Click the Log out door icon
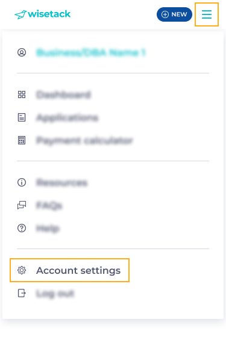Screen dimensions: 226x343 pyautogui.click(x=22, y=293)
